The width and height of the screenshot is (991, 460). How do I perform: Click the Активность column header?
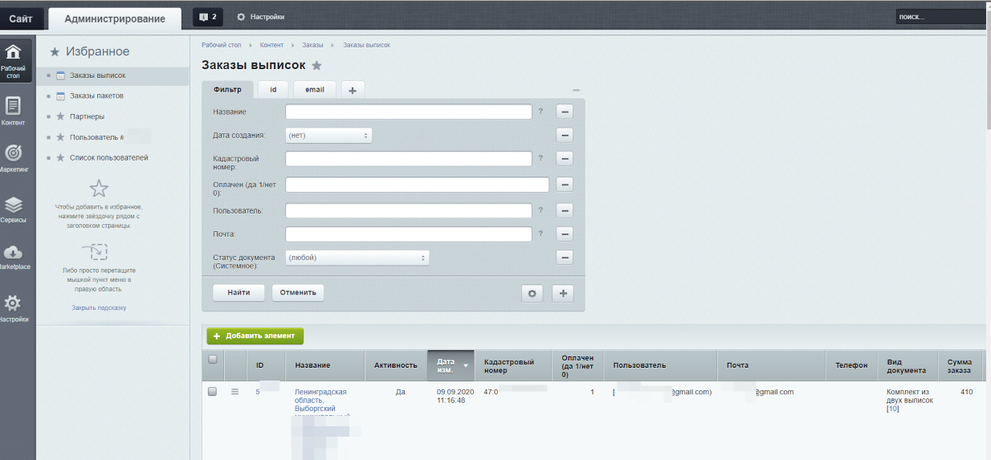[396, 365]
